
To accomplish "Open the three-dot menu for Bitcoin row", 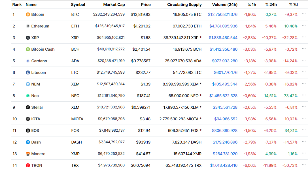I will point(304,14).
